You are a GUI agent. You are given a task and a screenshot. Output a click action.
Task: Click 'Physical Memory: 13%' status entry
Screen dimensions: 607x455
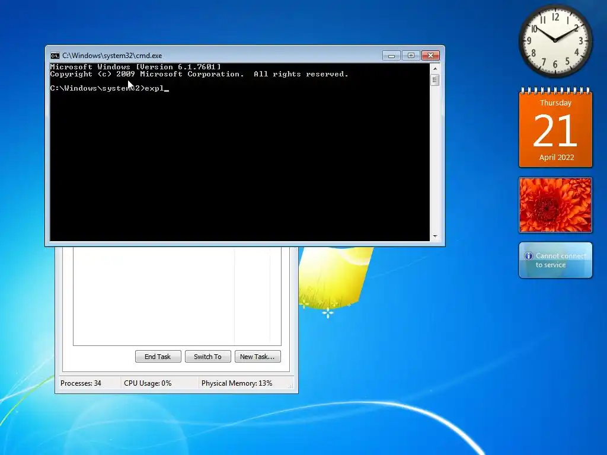(237, 383)
